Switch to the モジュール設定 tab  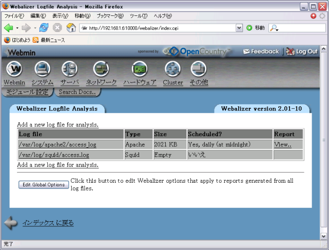tap(27, 92)
